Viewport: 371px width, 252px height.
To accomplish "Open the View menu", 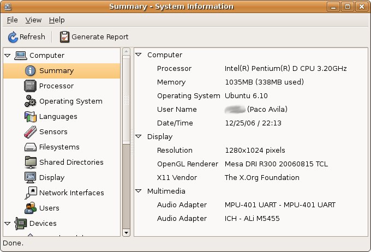I will (33, 20).
